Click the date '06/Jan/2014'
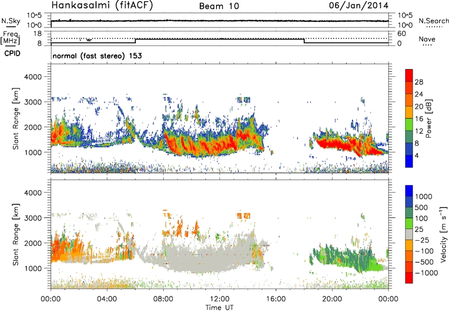This screenshot has height=311, width=449. [359, 6]
